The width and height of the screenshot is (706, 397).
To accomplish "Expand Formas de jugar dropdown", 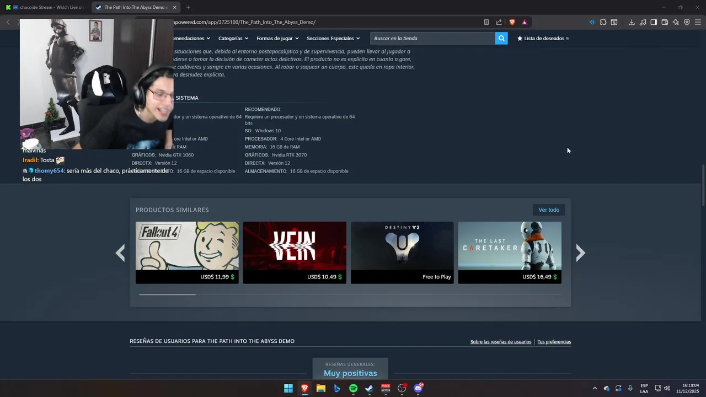I will click(x=277, y=39).
